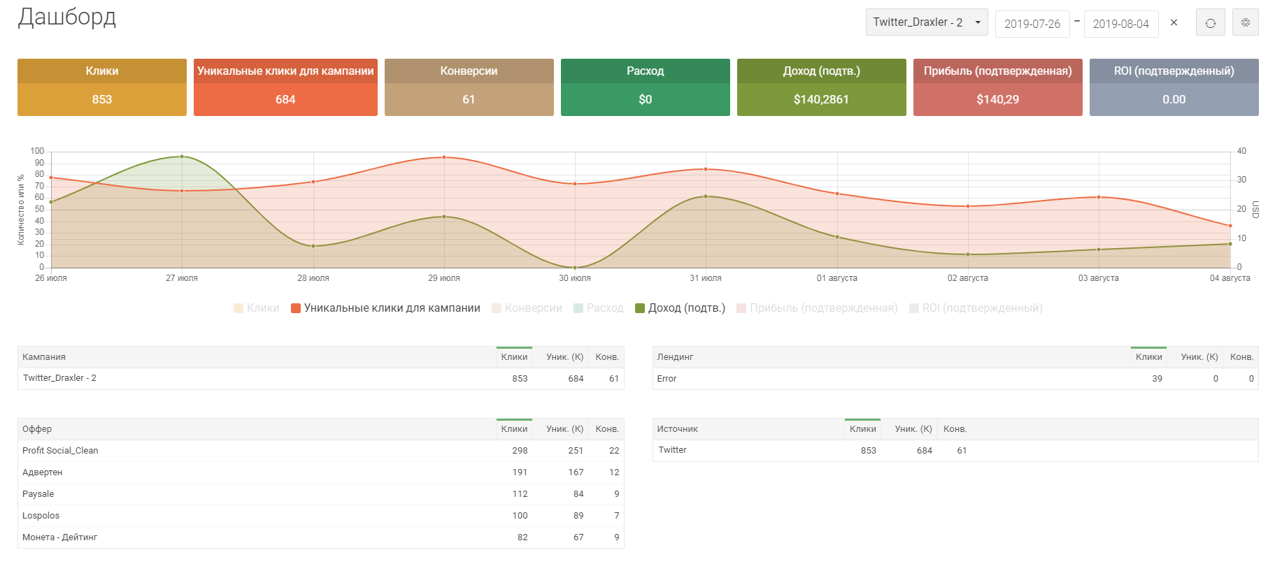Click the end date field 2019-08-04
Screen dimensions: 1275x571
coord(1120,24)
